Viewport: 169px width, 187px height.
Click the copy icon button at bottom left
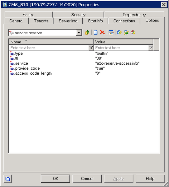[x=7, y=179]
